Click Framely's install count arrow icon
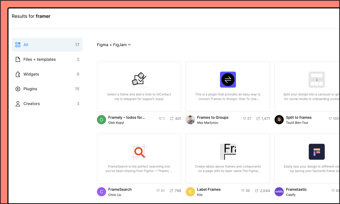340x204 pixels. (x=172, y=119)
